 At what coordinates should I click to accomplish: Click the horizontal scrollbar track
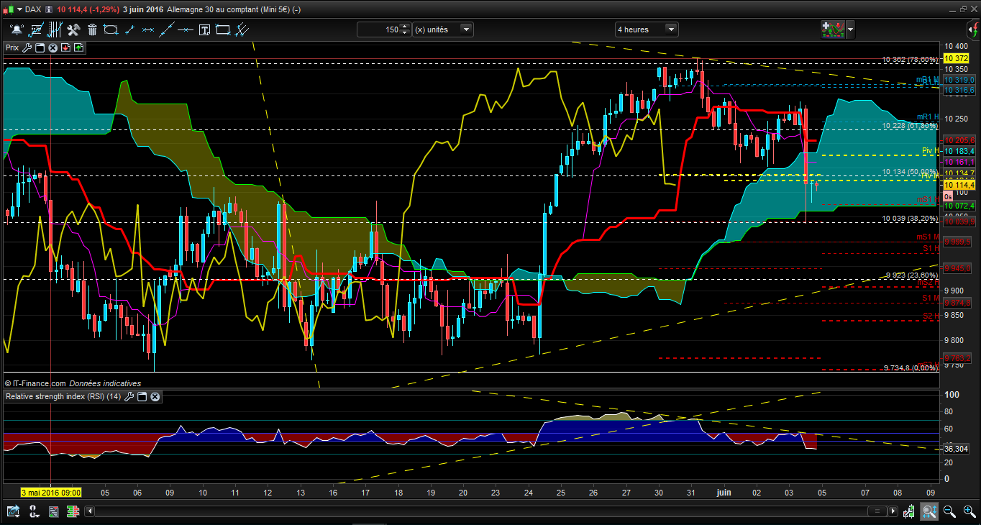click(x=491, y=511)
